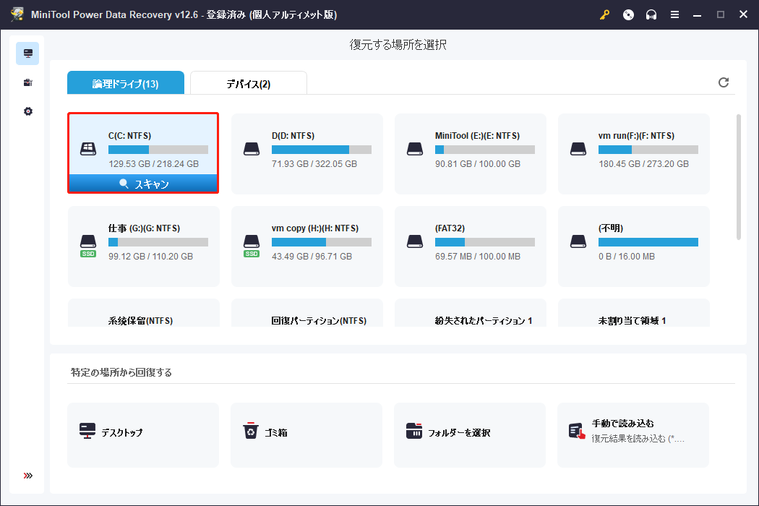Select the data recovery sidebar icon
Viewport: 759px width, 506px height.
(x=27, y=52)
